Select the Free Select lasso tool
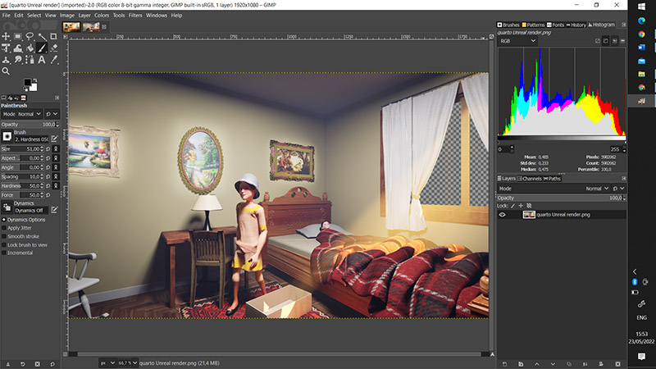 [30, 36]
